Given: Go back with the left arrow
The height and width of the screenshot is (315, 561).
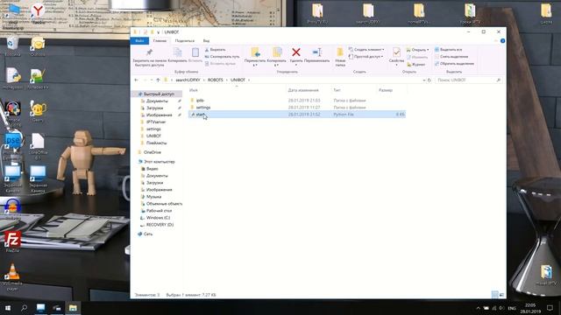Looking at the screenshot, I should [x=137, y=80].
